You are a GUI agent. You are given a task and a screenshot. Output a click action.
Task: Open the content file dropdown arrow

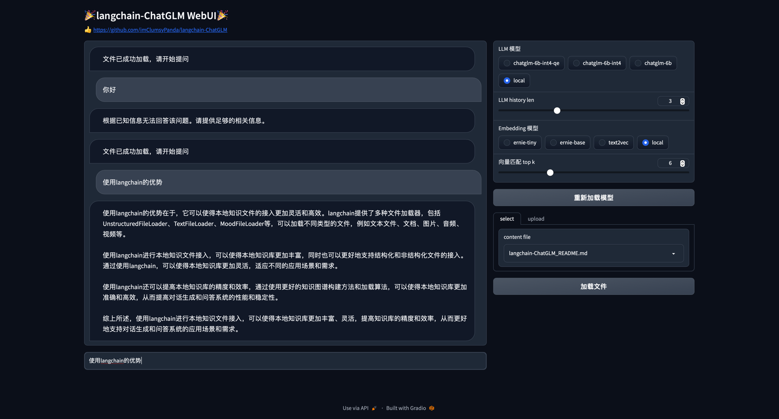673,254
